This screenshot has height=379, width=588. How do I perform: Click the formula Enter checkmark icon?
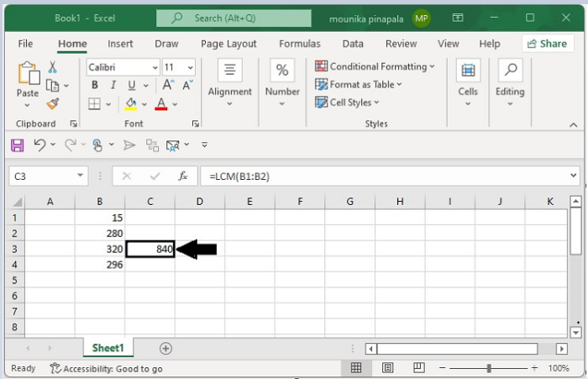155,176
